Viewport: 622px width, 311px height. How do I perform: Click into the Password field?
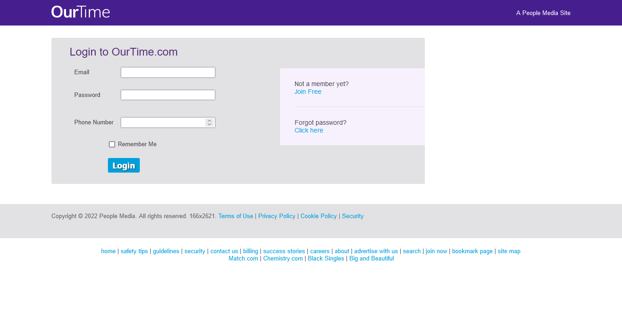[x=168, y=95]
